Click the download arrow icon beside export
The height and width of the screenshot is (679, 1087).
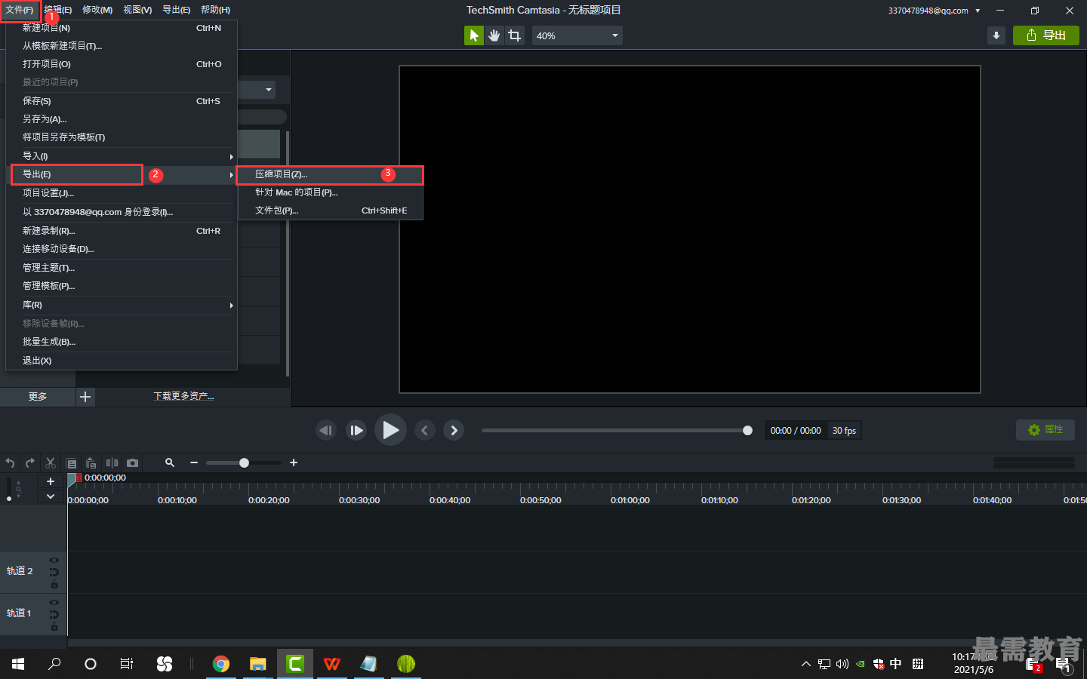click(996, 35)
